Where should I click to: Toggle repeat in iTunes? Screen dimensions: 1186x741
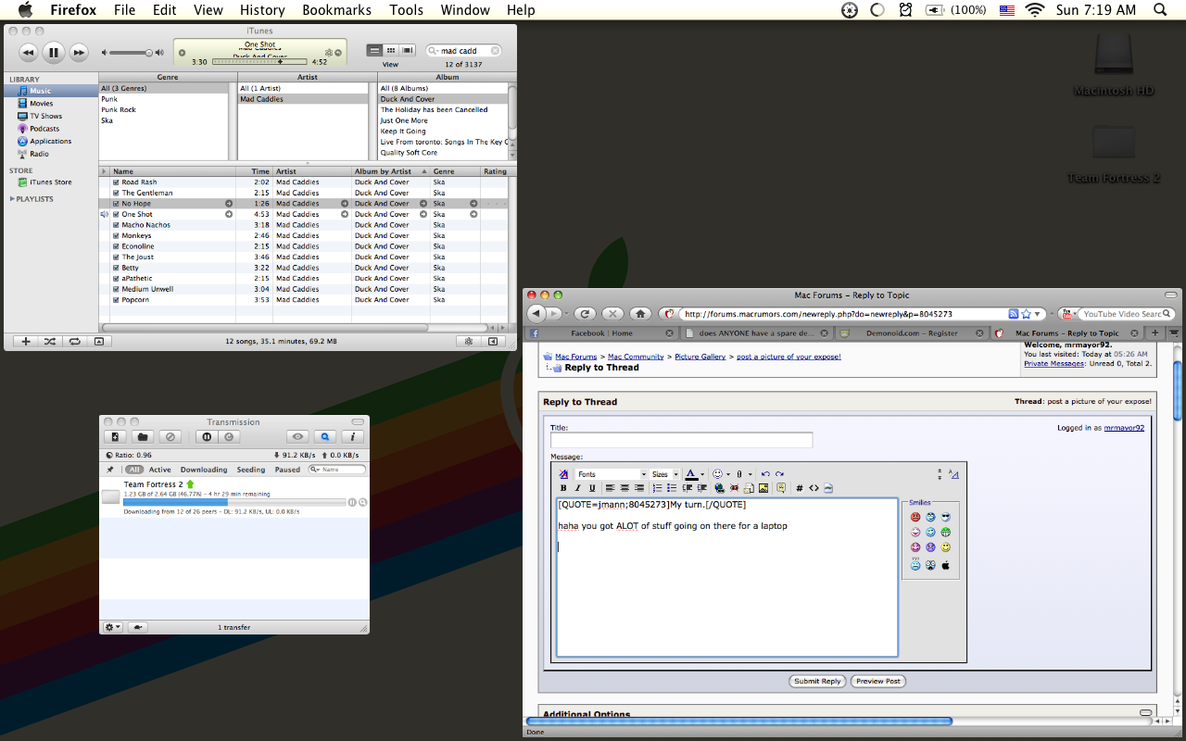[x=74, y=341]
